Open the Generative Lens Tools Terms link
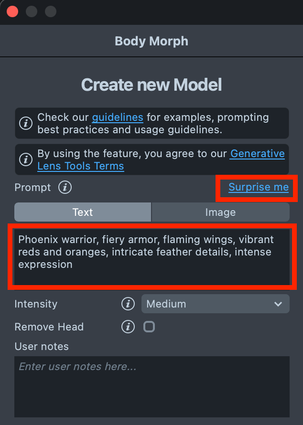Screen dimensions: 303x425 point(257,154)
